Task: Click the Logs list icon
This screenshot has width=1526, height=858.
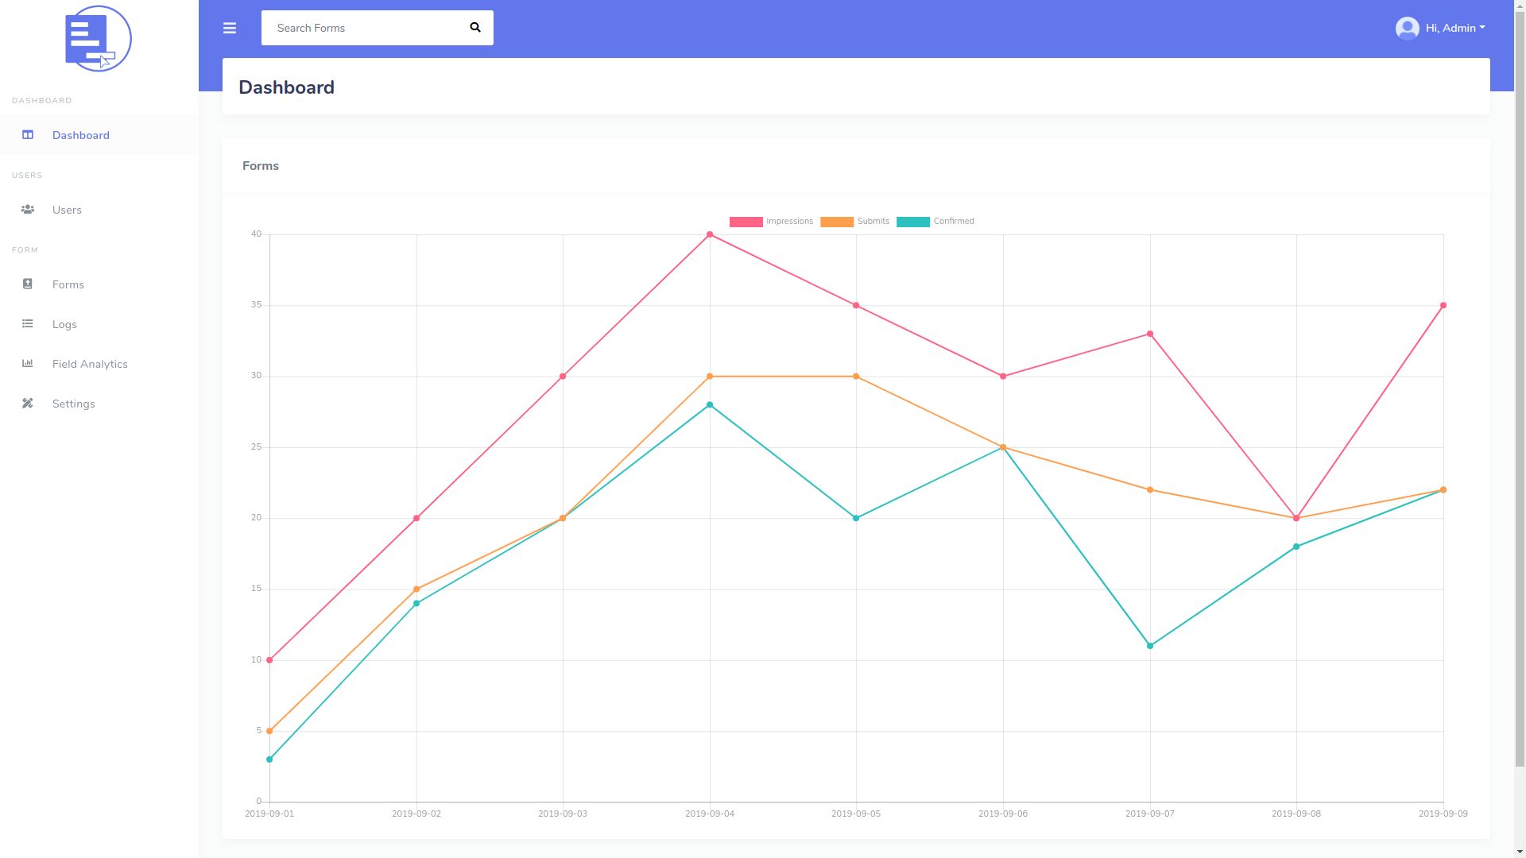Action: coord(28,324)
